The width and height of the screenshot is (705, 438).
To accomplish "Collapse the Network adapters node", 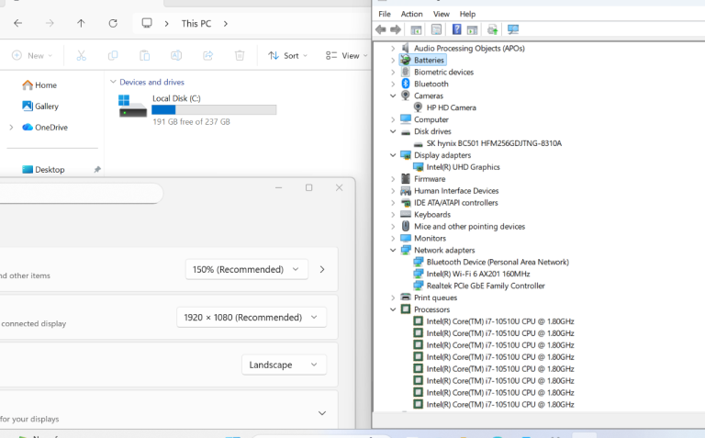I will coord(393,250).
